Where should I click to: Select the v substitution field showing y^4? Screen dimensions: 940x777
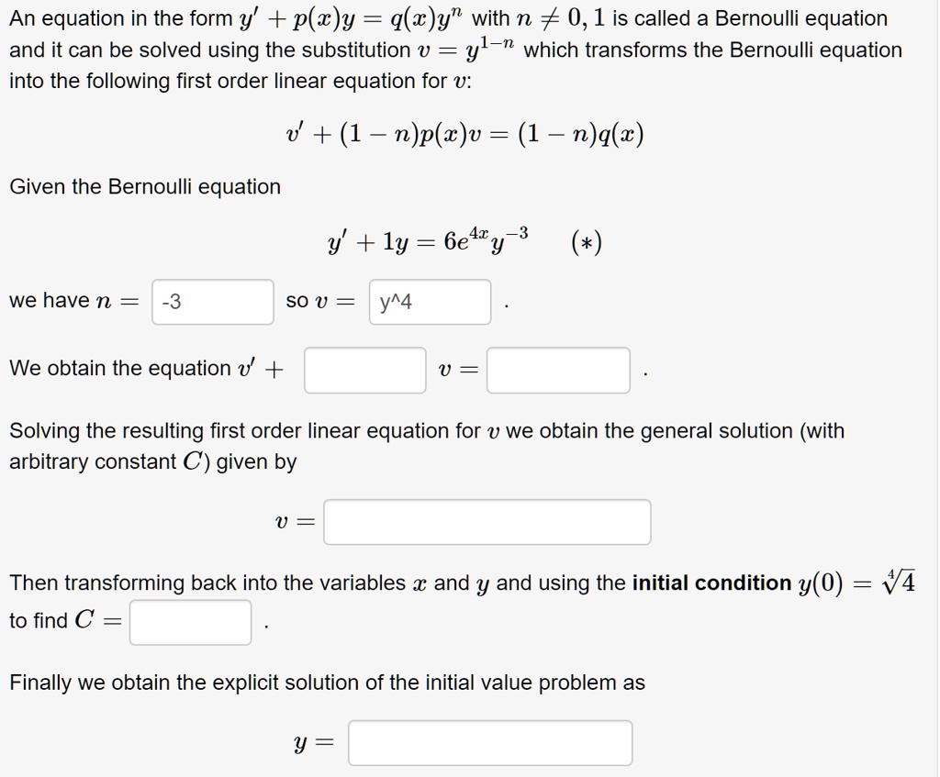tap(428, 302)
